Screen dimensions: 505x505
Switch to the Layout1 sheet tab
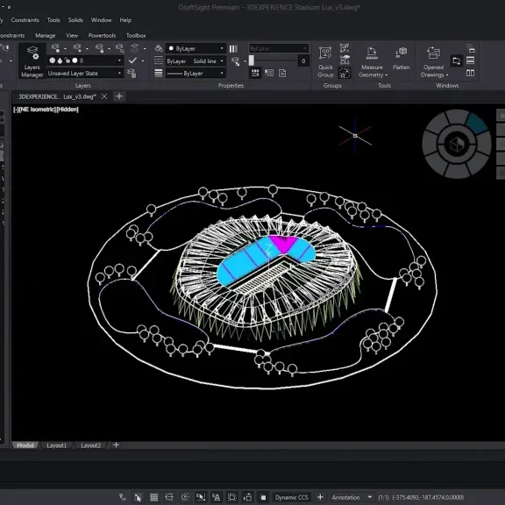click(57, 445)
